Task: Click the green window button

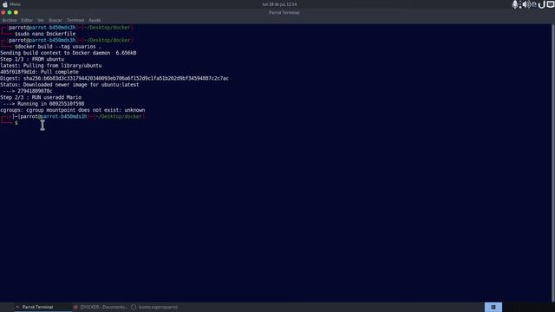Action: coord(10,12)
